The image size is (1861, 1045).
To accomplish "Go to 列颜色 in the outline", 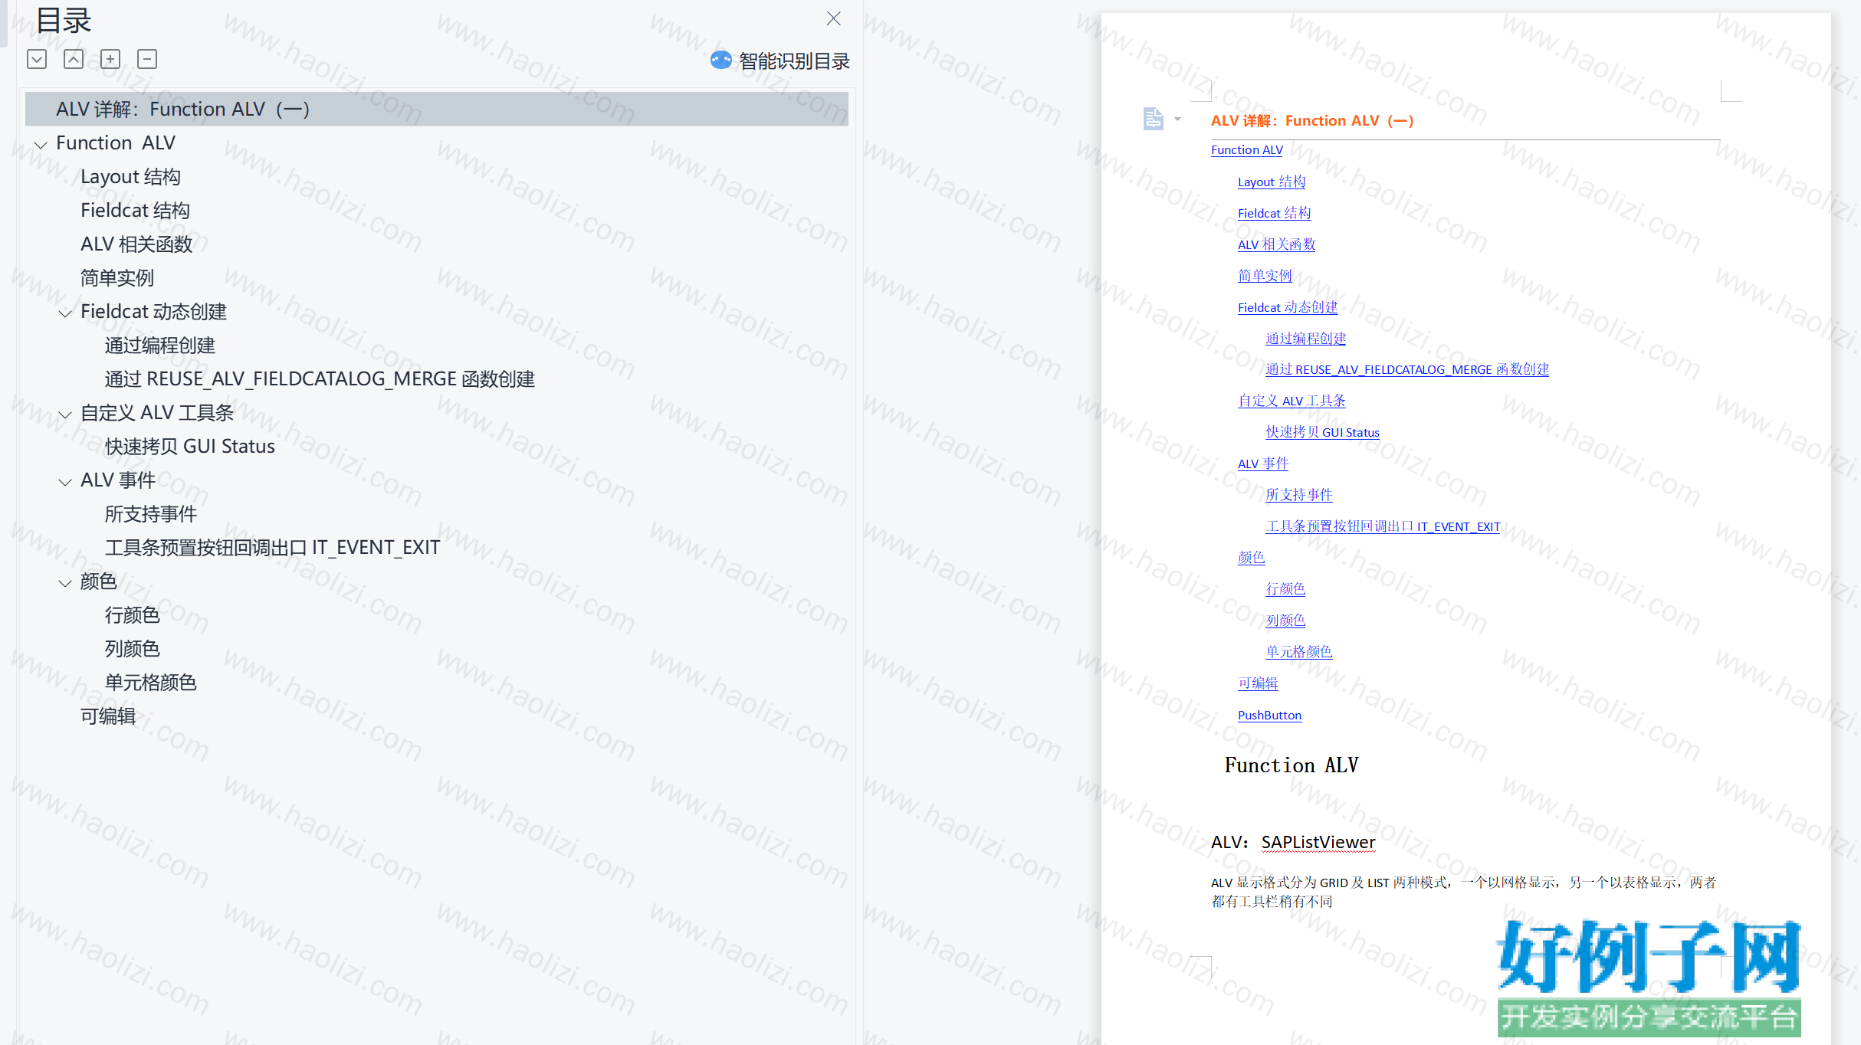I will [x=133, y=648].
